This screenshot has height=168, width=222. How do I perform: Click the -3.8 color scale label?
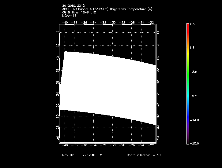pos(193,72)
